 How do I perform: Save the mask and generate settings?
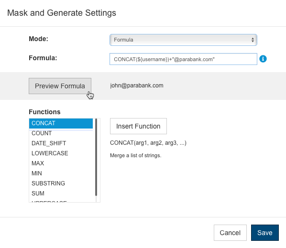[265, 233]
